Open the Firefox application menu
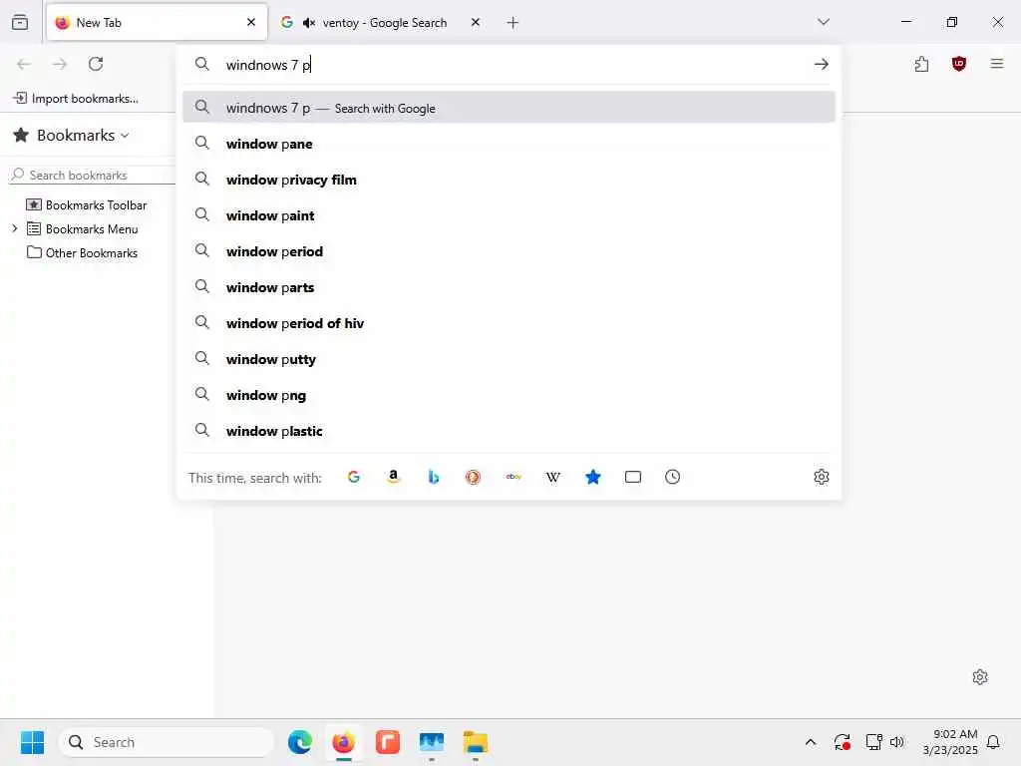The image size is (1021, 766). [997, 64]
